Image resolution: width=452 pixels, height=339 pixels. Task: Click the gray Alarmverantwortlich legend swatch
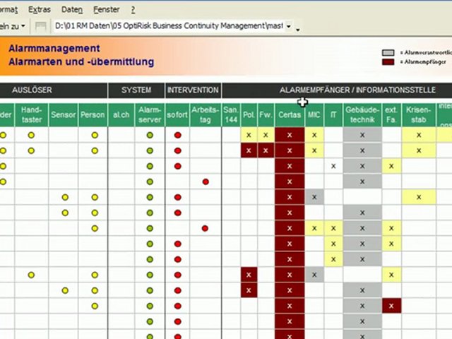pos(388,53)
